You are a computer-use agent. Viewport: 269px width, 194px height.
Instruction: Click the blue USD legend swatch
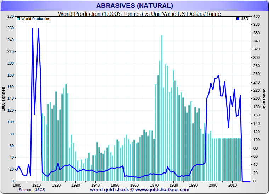coord(238,19)
